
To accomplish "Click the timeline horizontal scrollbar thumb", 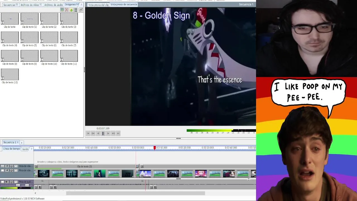I will (136, 193).
